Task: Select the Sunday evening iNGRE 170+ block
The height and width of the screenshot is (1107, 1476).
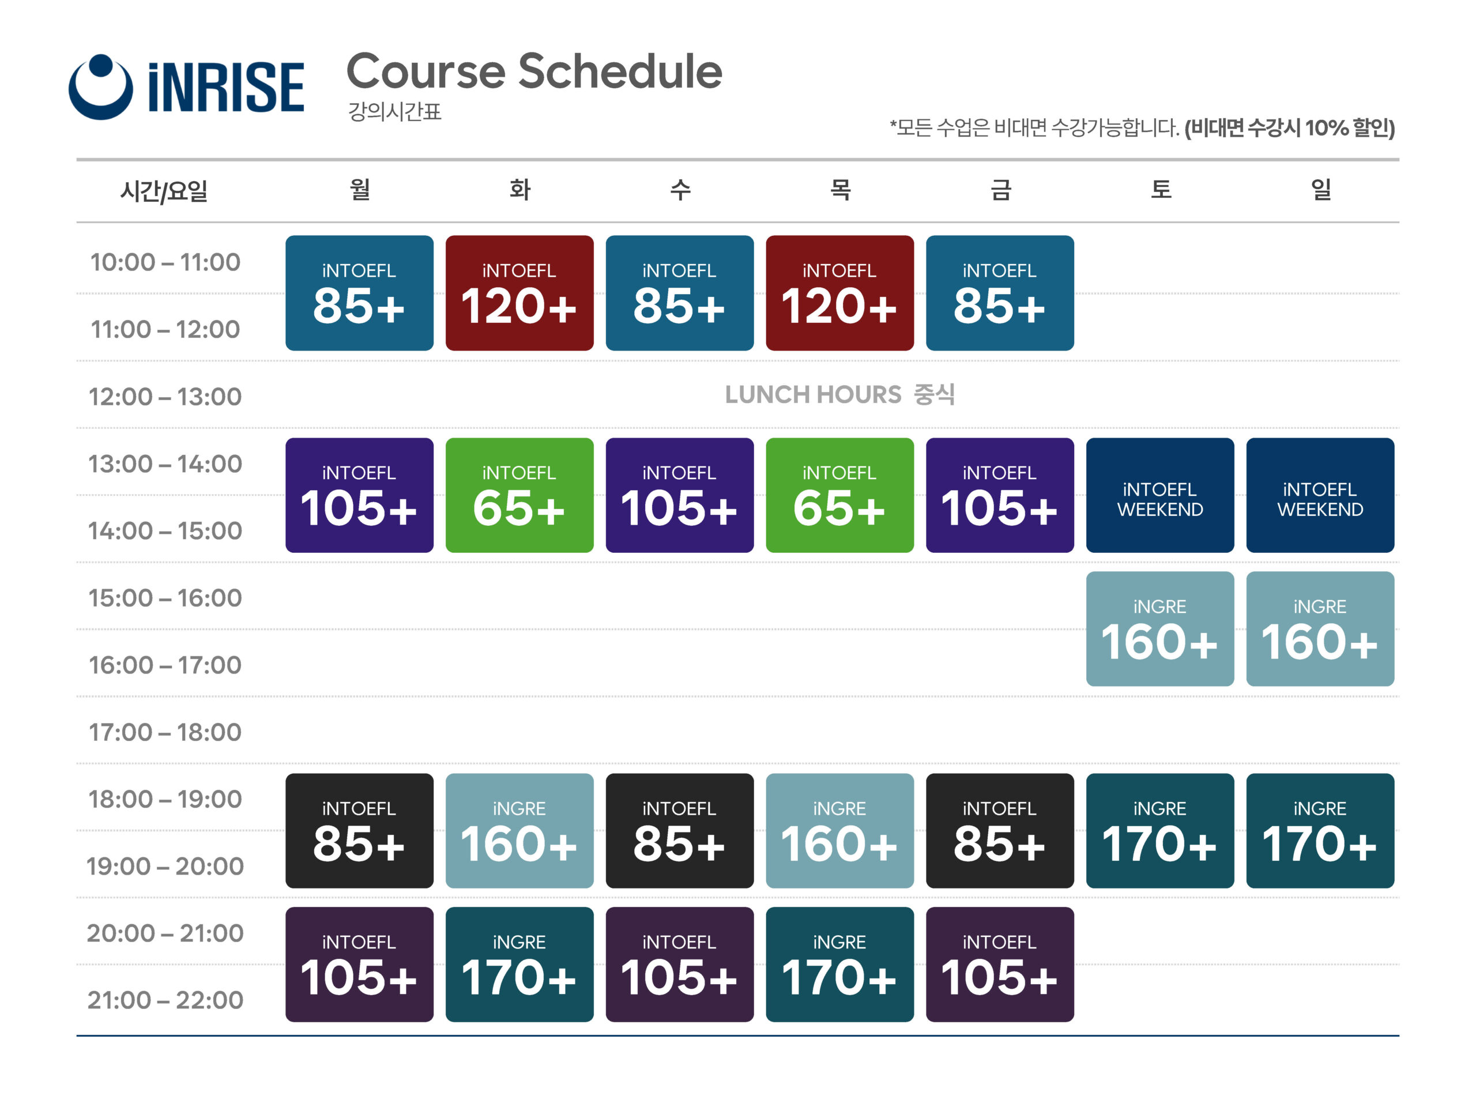Action: 1320,831
